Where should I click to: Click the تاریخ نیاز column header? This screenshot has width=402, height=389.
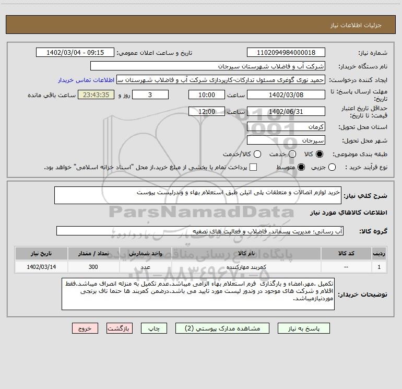(41, 253)
